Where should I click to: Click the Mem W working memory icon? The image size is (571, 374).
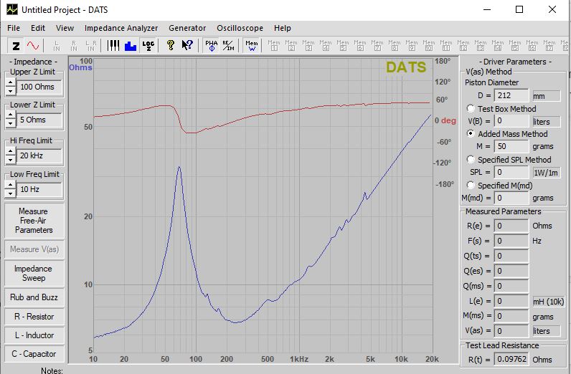251,46
